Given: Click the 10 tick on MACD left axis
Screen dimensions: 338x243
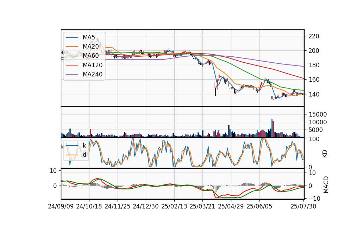Looking at the screenshot, I should tap(53, 171).
